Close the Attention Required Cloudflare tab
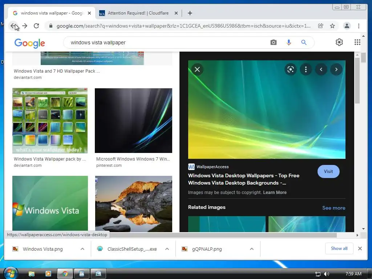The width and height of the screenshot is (372, 279). pyautogui.click(x=176, y=13)
